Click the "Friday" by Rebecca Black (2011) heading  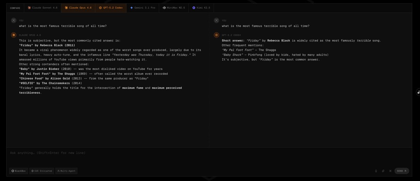(47, 45)
